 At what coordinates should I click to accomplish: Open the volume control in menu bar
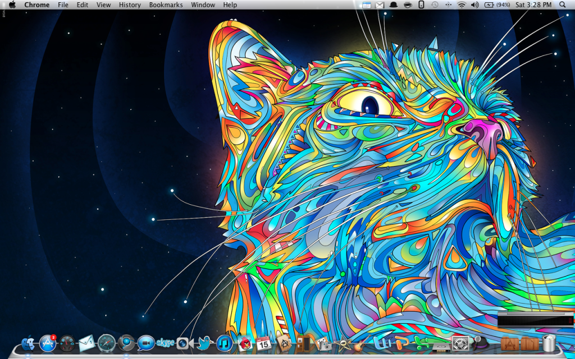pyautogui.click(x=475, y=4)
